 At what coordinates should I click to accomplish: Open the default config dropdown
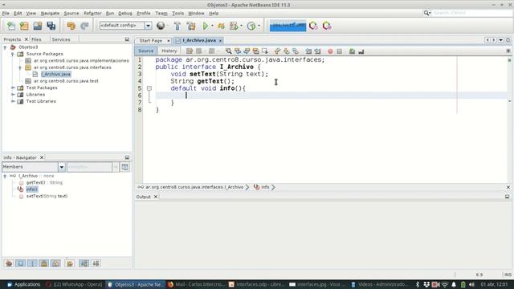click(x=148, y=26)
